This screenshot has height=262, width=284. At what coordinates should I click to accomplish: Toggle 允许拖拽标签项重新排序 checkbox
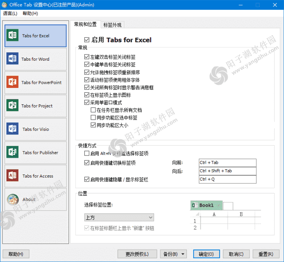pos(87,72)
